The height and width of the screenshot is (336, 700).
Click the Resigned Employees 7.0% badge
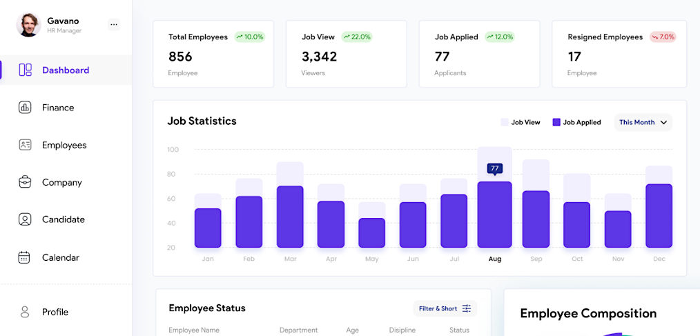pyautogui.click(x=662, y=37)
